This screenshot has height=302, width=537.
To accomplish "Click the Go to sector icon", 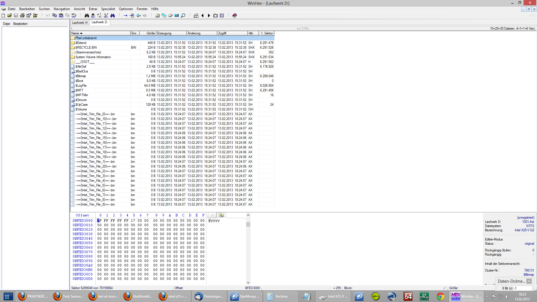I will 132,16.
